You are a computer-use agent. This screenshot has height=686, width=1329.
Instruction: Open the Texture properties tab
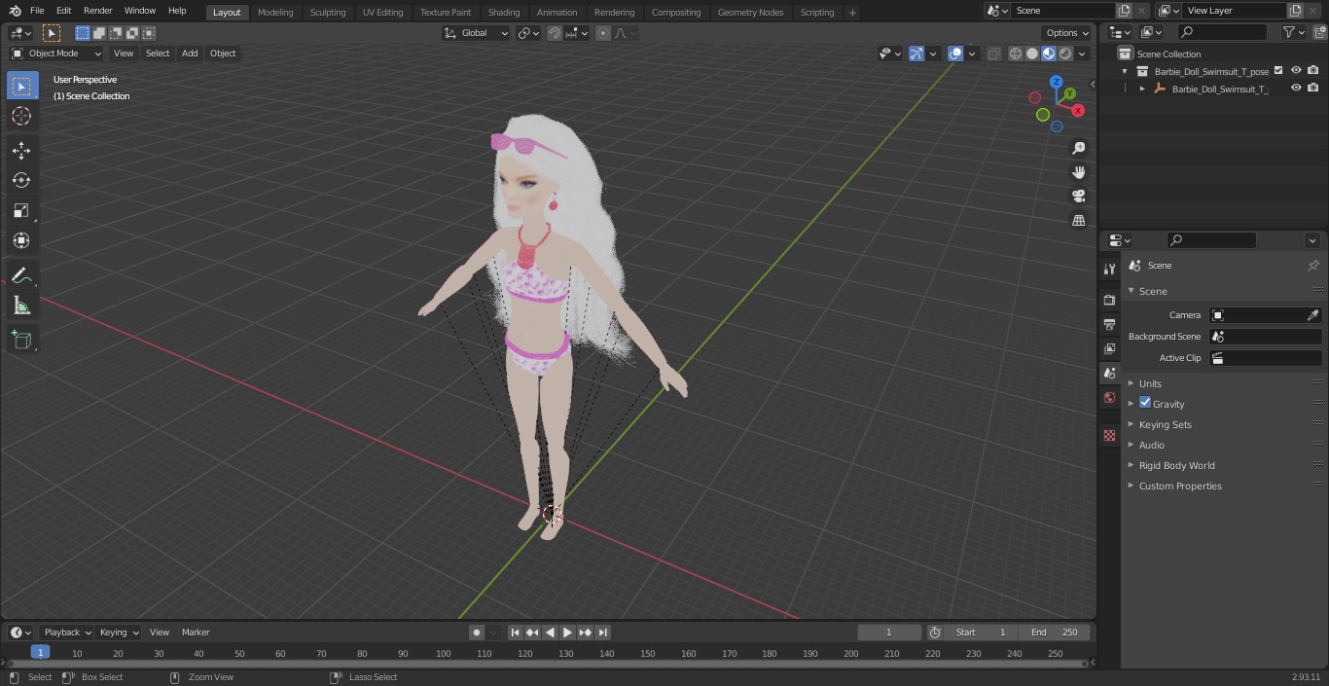tap(1109, 435)
